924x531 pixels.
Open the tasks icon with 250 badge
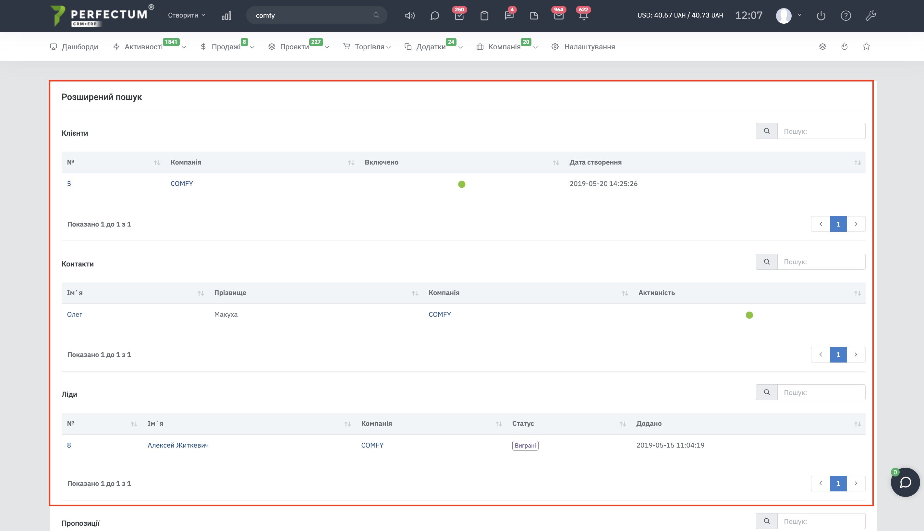(x=459, y=16)
